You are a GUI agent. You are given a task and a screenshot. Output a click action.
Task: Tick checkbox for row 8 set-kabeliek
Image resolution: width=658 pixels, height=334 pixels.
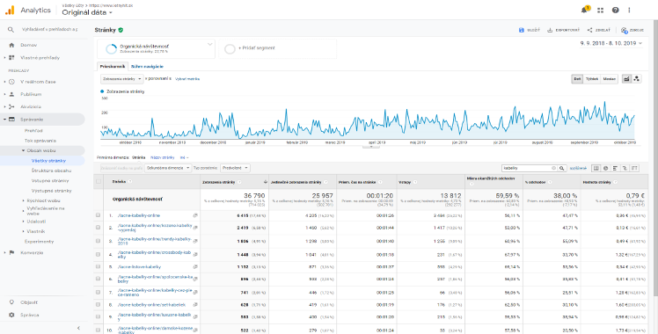click(x=99, y=305)
